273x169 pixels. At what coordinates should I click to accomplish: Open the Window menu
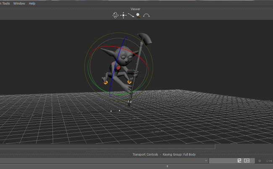click(x=19, y=3)
